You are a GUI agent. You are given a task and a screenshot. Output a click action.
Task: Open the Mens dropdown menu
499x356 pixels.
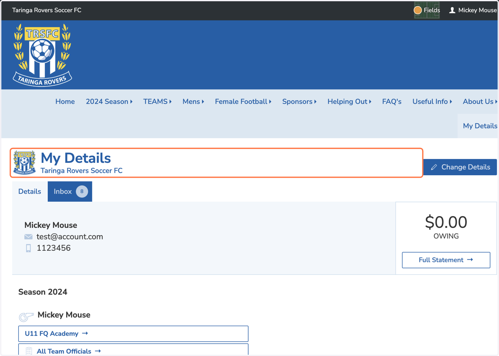click(x=193, y=102)
